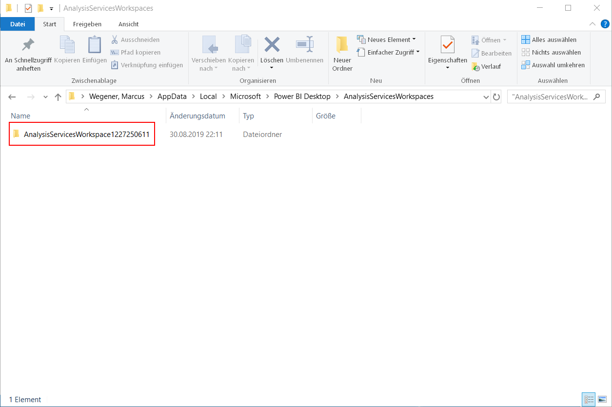Choose Pfad kopieren in the ribbon

(136, 52)
